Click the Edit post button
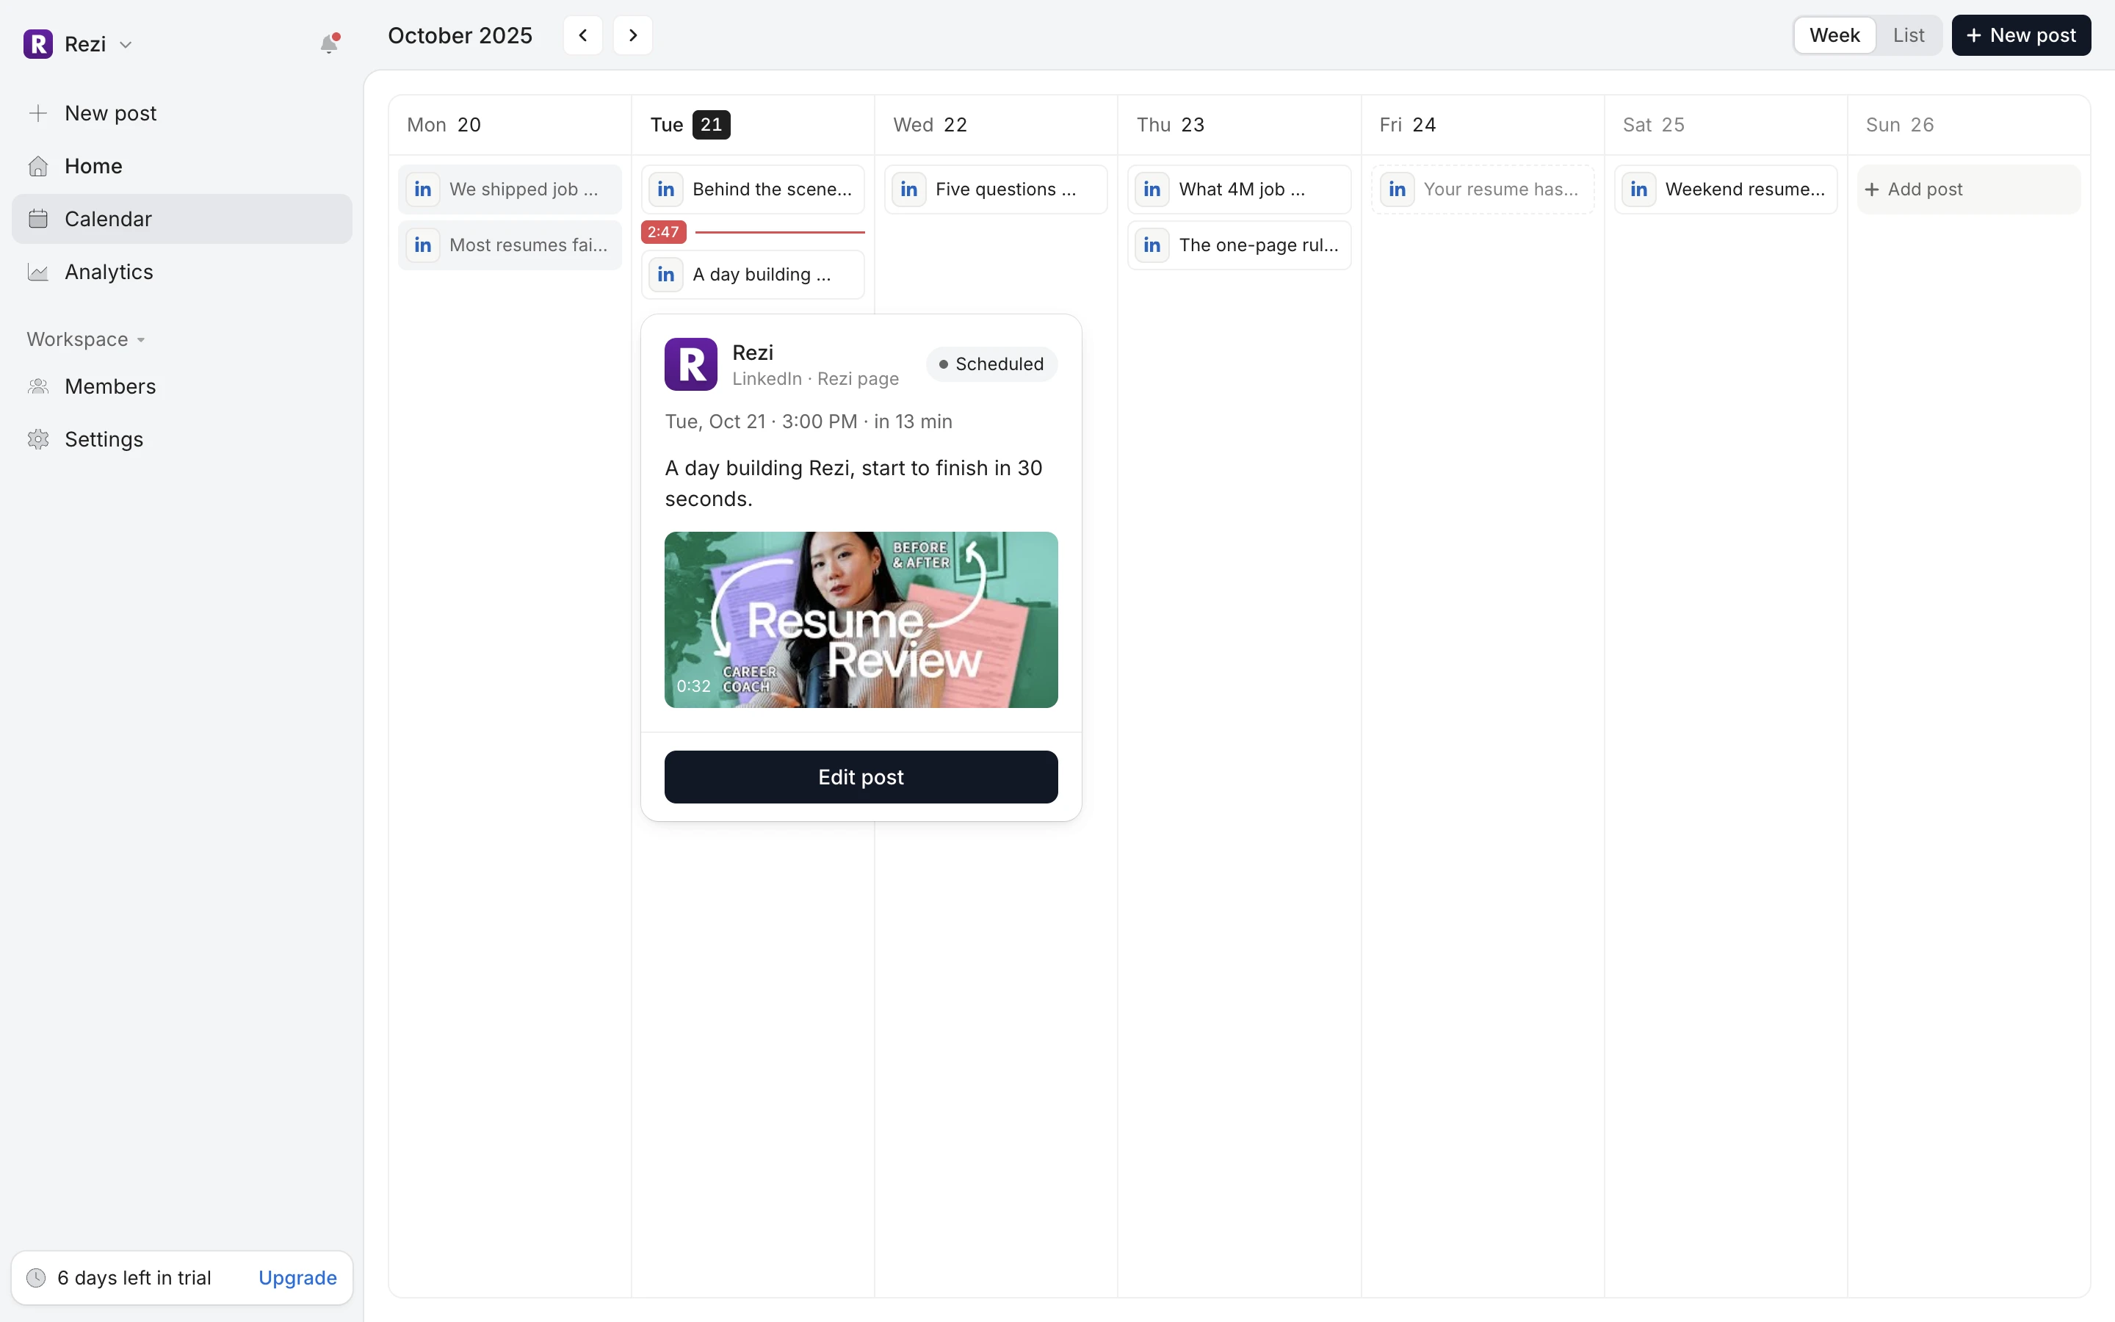The height and width of the screenshot is (1322, 2115). 861,776
